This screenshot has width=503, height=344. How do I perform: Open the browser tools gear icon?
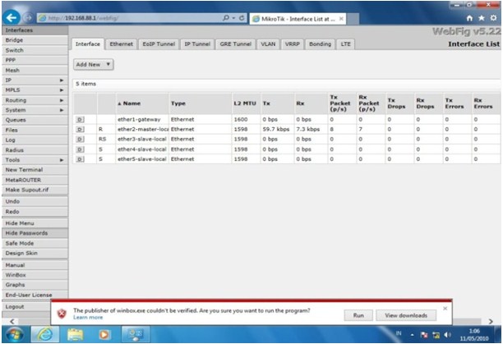coord(493,18)
